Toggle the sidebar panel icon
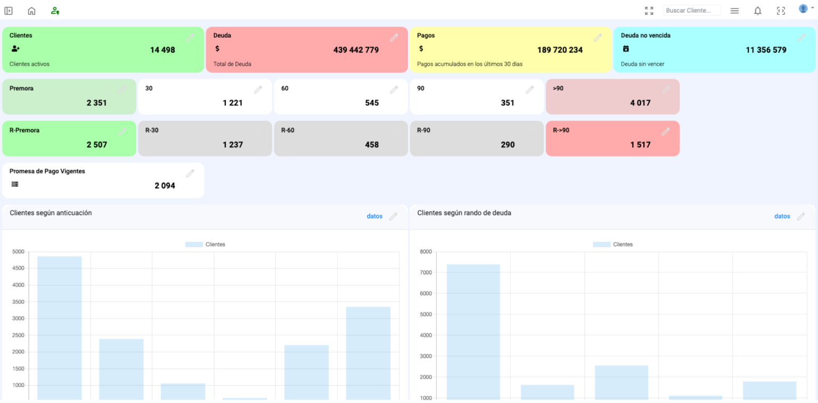 [9, 11]
